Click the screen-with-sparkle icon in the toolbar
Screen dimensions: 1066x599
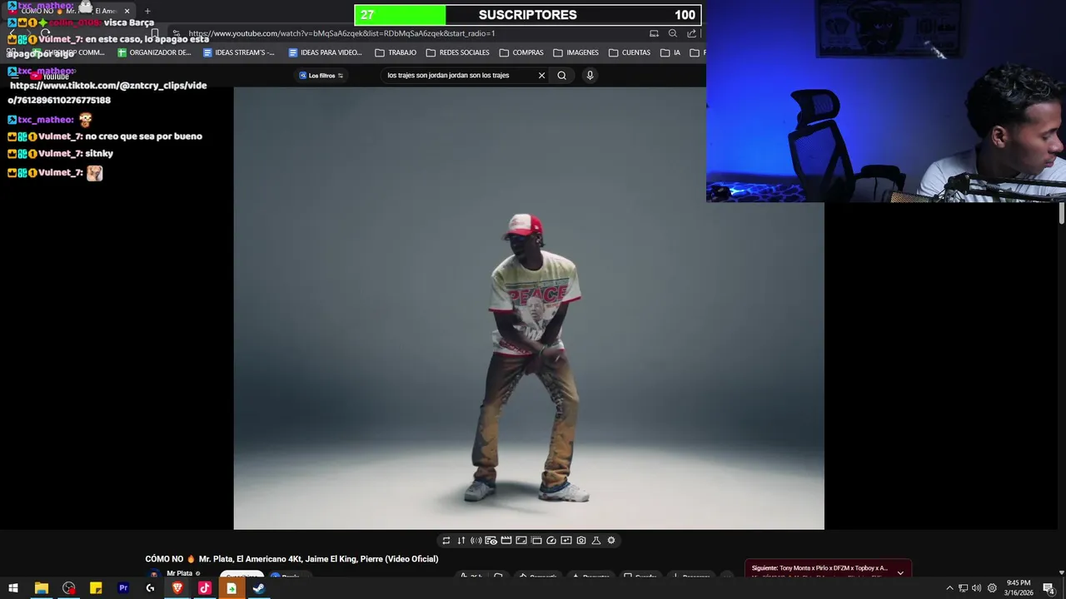[x=566, y=541]
